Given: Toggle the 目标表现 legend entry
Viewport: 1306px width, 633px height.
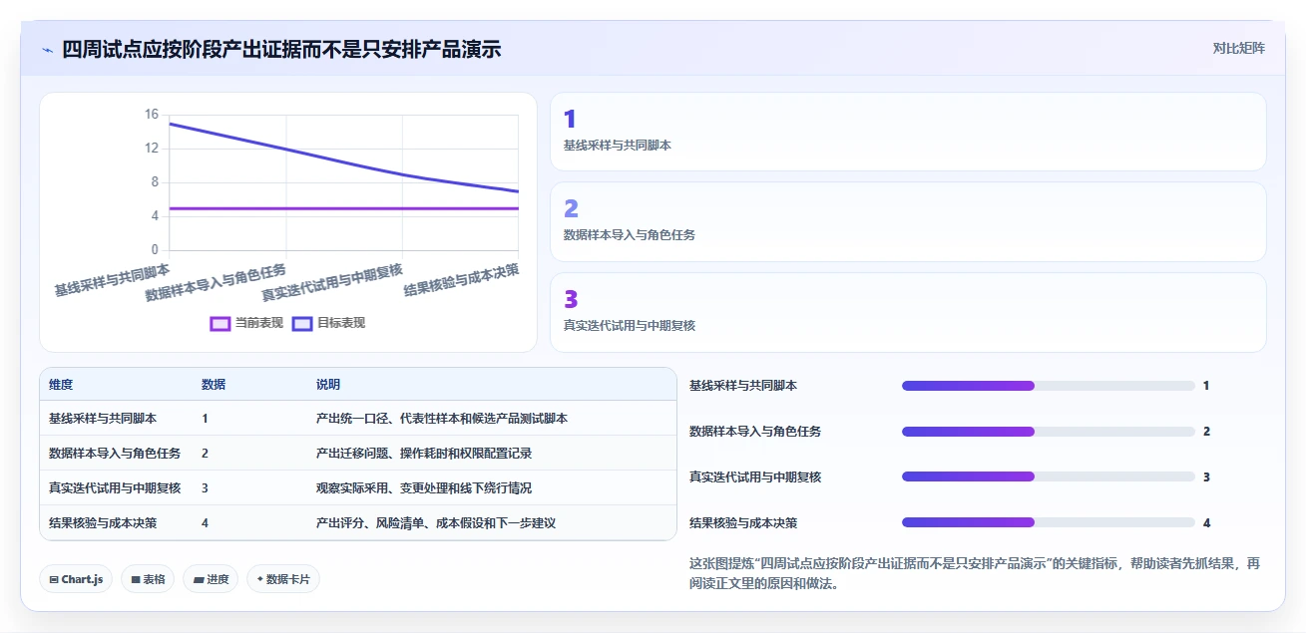Looking at the screenshot, I should coord(328,323).
